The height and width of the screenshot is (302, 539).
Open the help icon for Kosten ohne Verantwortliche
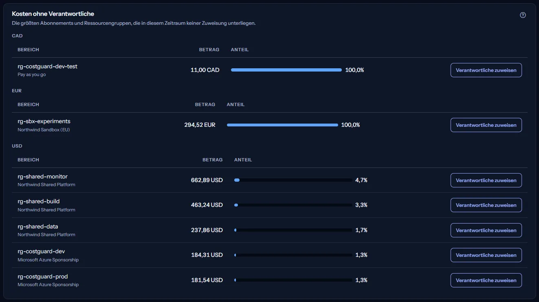coord(523,15)
